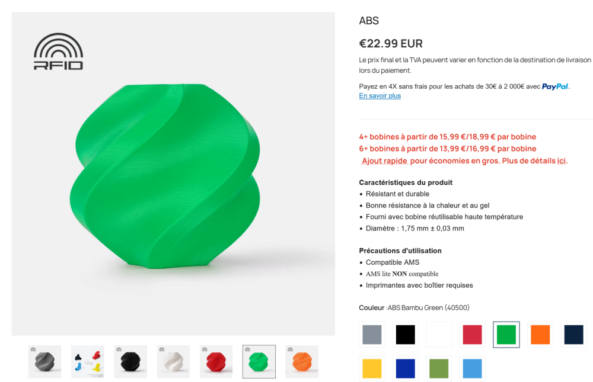View the red vase thumbnail
593x382 pixels.
[x=216, y=362]
